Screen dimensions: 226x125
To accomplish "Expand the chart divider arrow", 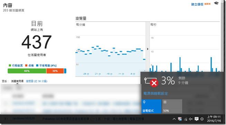I will click(x=148, y=49).
